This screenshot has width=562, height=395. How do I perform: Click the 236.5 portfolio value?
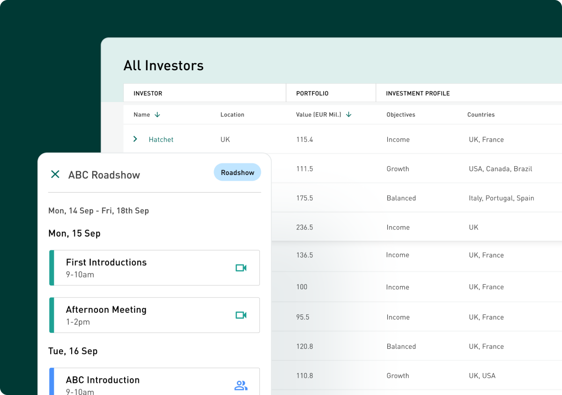(x=304, y=227)
